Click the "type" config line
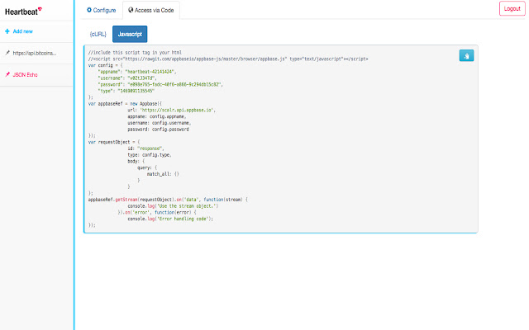Image resolution: width=529 pixels, height=330 pixels. [126, 91]
